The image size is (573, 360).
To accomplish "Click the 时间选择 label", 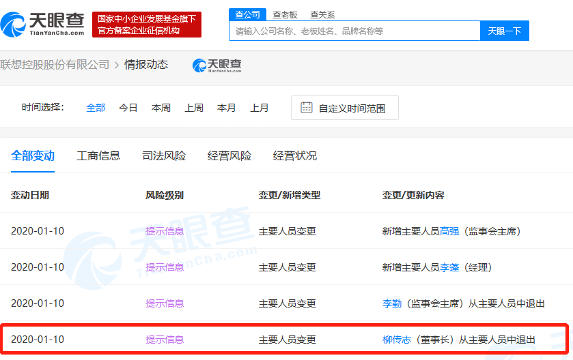I will pos(43,108).
